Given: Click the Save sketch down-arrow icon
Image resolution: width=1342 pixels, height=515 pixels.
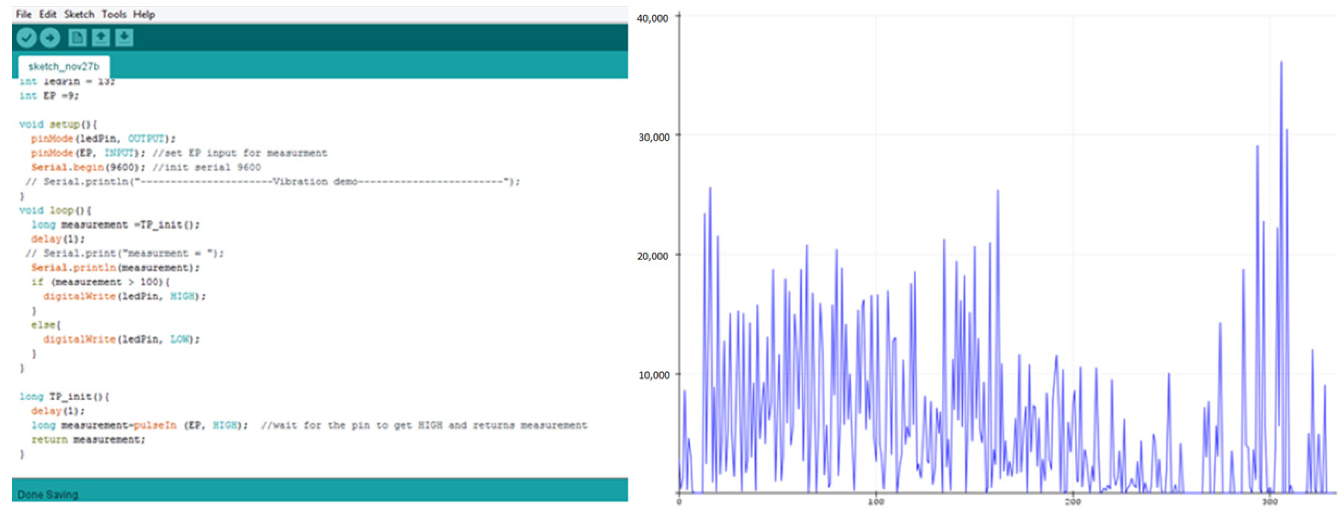Looking at the screenshot, I should (124, 37).
